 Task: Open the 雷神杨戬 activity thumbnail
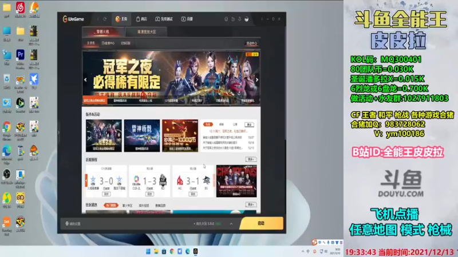coord(142,135)
